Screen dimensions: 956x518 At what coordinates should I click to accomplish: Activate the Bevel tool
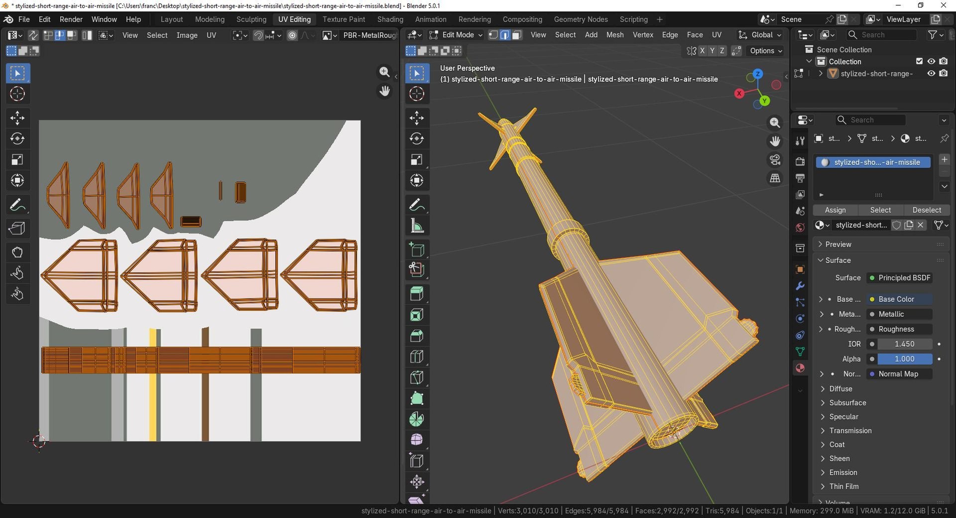pos(417,336)
